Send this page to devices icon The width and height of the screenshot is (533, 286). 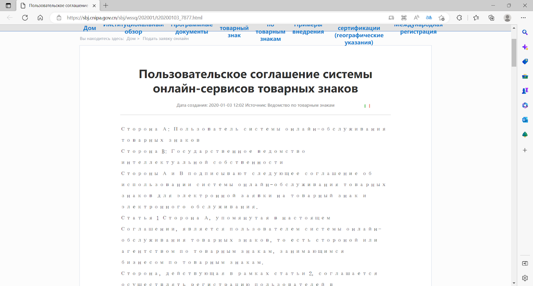(391, 18)
